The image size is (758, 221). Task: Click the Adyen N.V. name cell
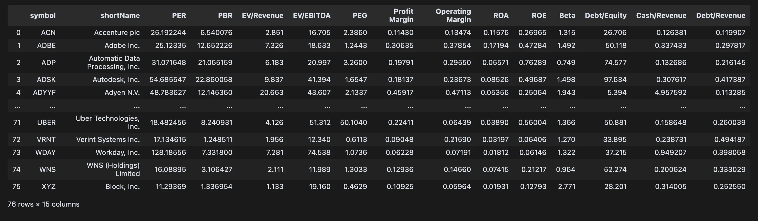tap(122, 93)
